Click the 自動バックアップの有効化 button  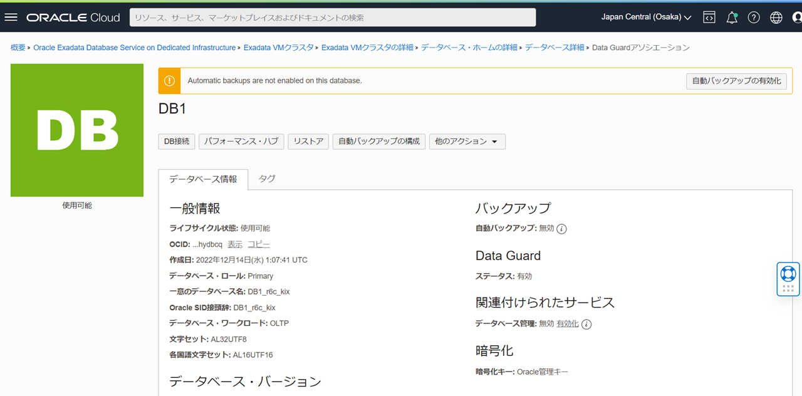click(x=736, y=81)
